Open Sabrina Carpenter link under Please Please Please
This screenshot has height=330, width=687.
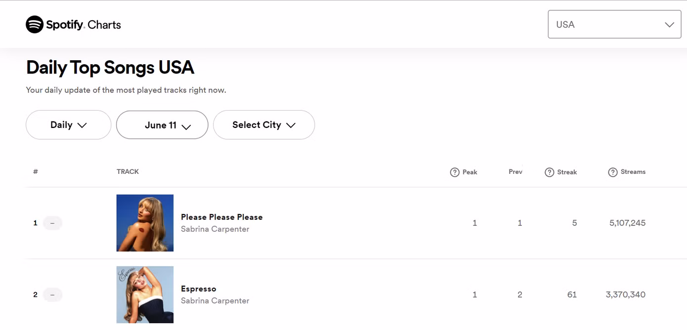click(215, 229)
